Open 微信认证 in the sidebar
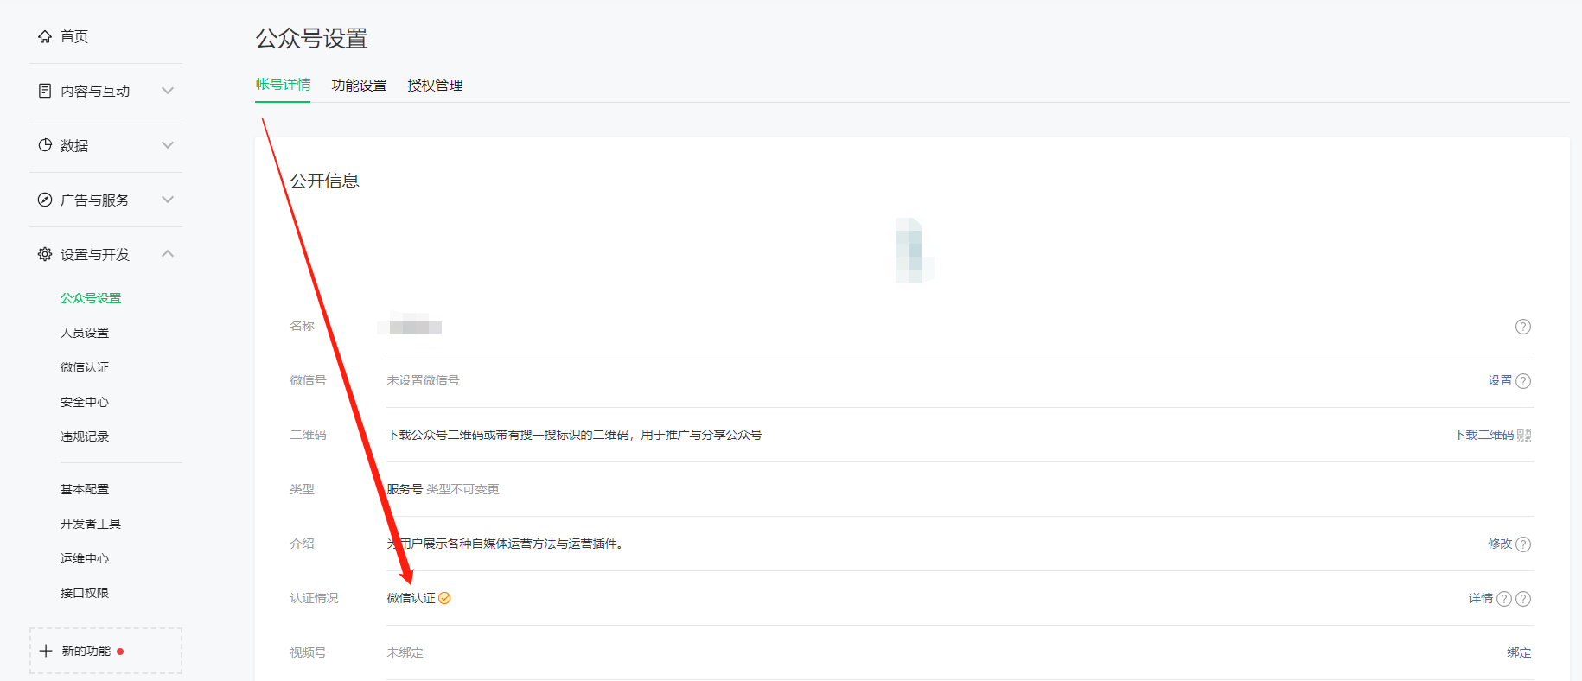The height and width of the screenshot is (681, 1582). (85, 367)
